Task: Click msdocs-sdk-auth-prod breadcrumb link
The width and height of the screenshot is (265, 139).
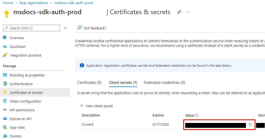Action: click(73, 3)
